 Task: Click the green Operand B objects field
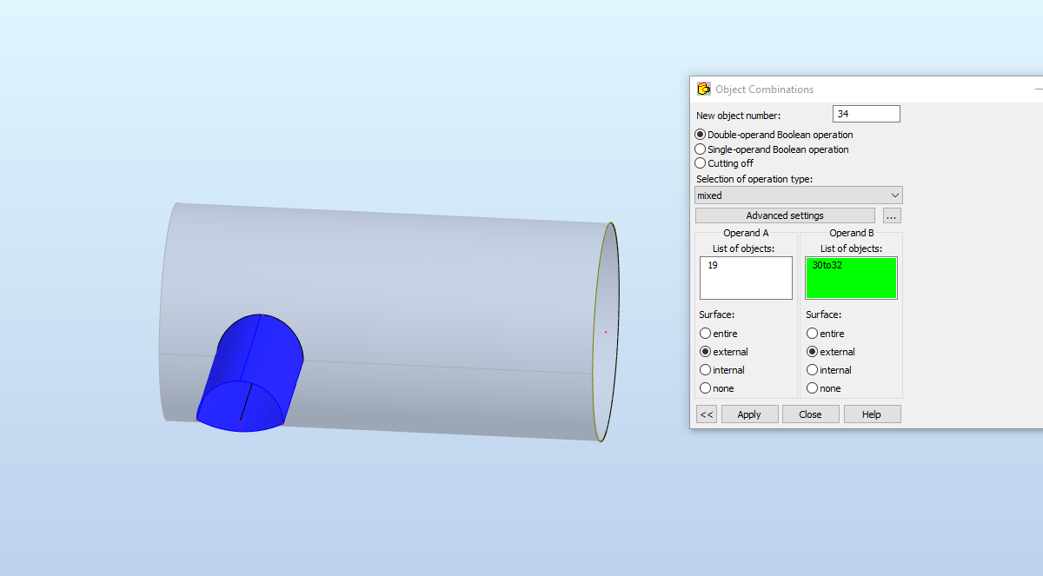pos(852,278)
